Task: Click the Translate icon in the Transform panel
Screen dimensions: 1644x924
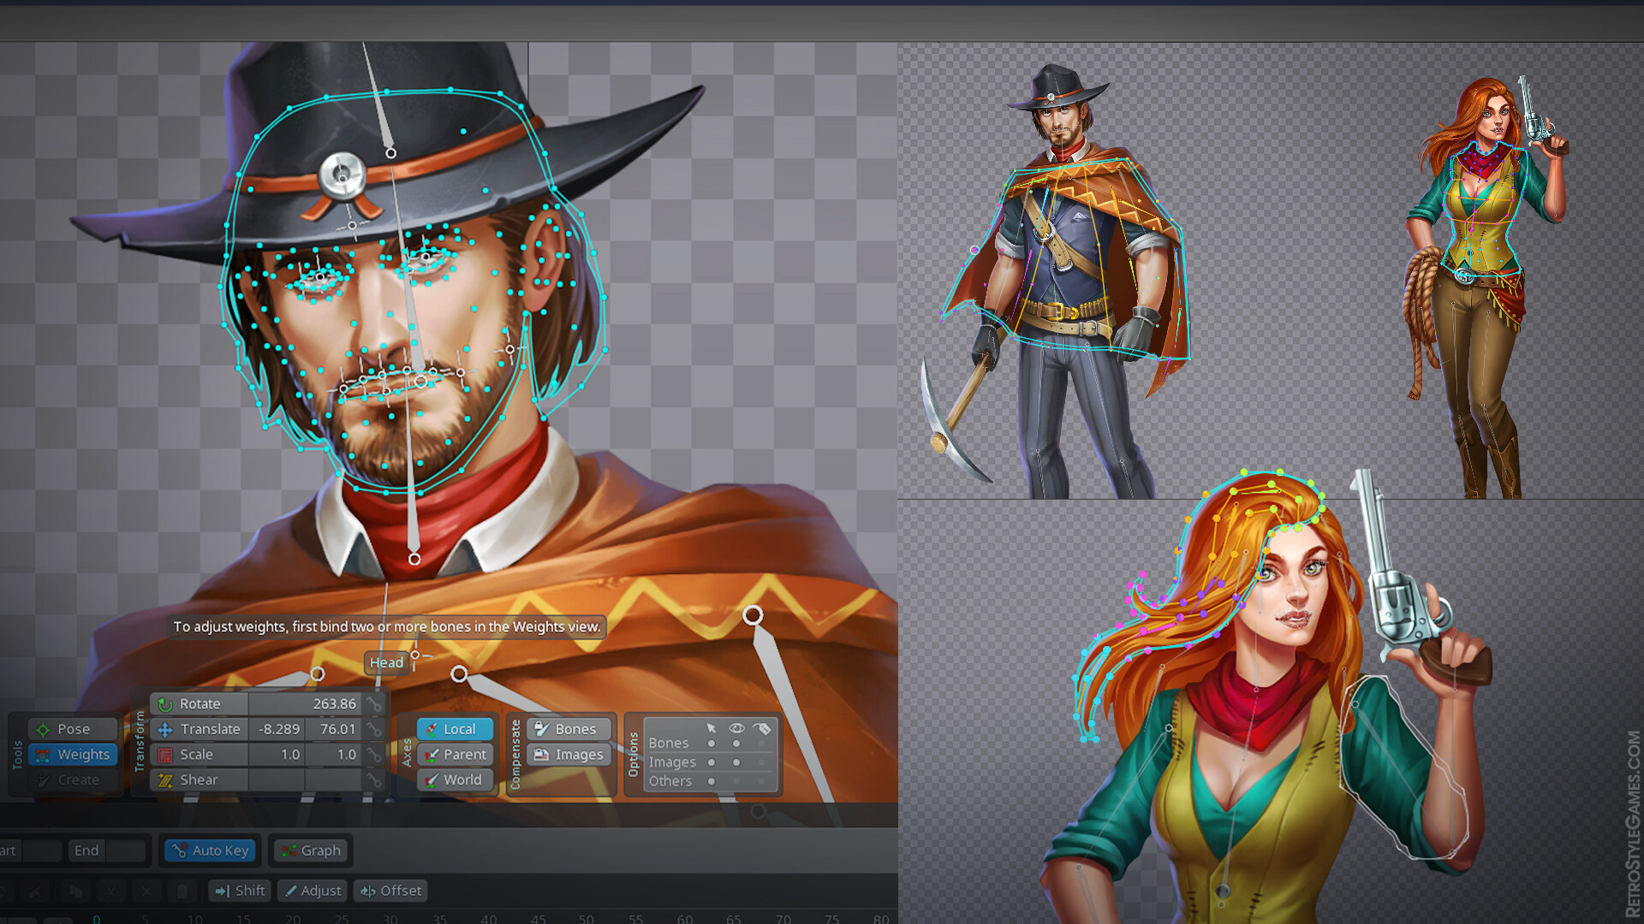Action: 166,729
